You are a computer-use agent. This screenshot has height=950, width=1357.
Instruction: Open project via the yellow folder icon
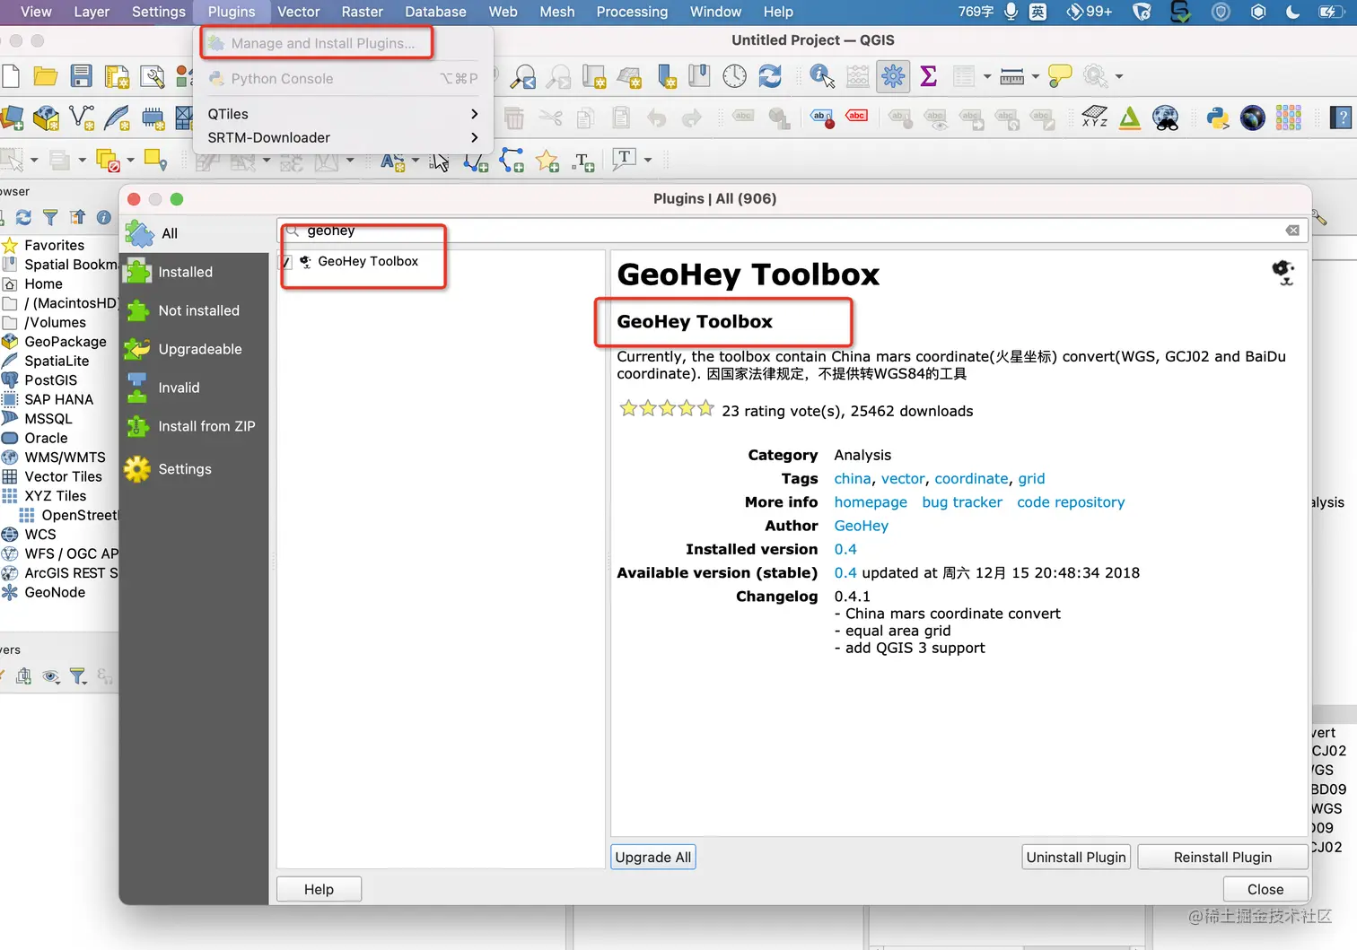[45, 76]
